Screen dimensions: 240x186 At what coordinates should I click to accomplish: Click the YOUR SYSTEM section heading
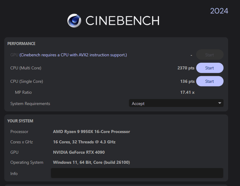coord(20,121)
